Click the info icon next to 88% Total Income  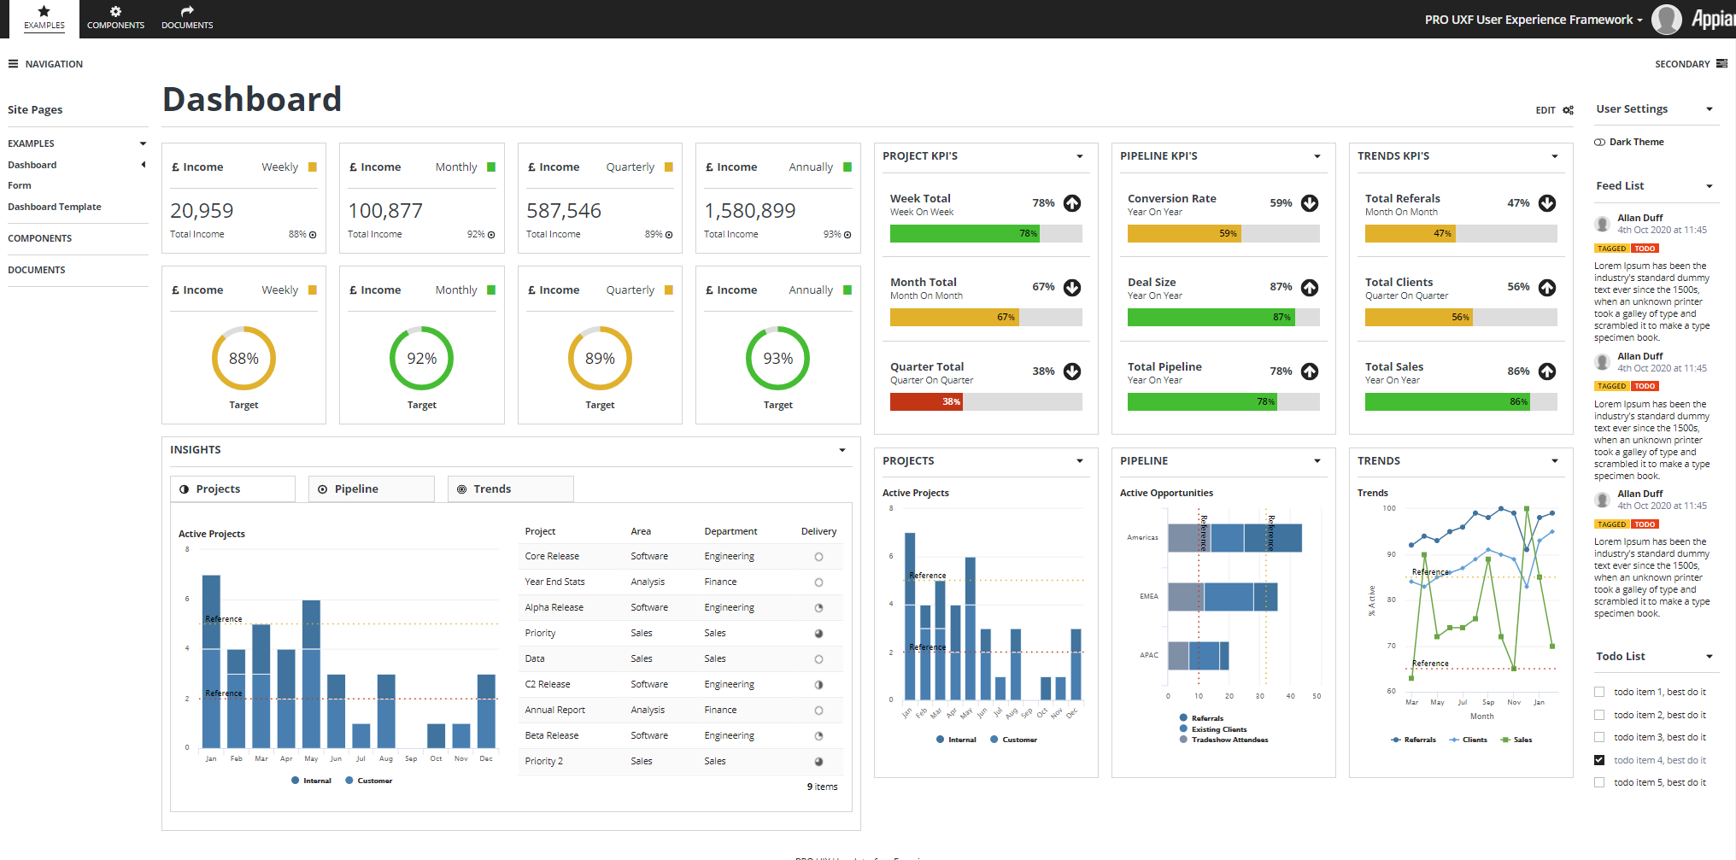click(312, 234)
